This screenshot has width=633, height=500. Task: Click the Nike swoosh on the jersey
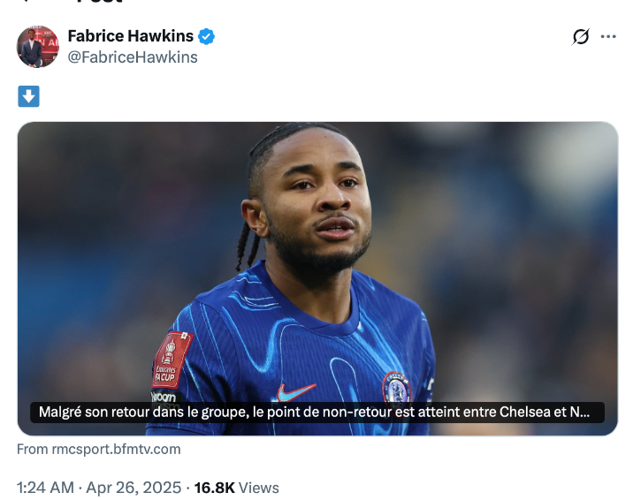click(x=295, y=390)
